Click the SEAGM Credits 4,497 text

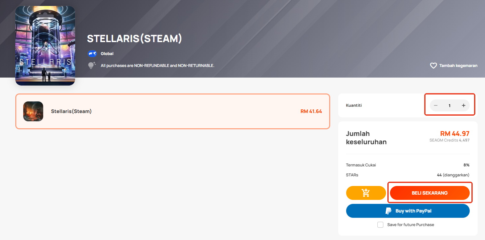click(x=449, y=140)
